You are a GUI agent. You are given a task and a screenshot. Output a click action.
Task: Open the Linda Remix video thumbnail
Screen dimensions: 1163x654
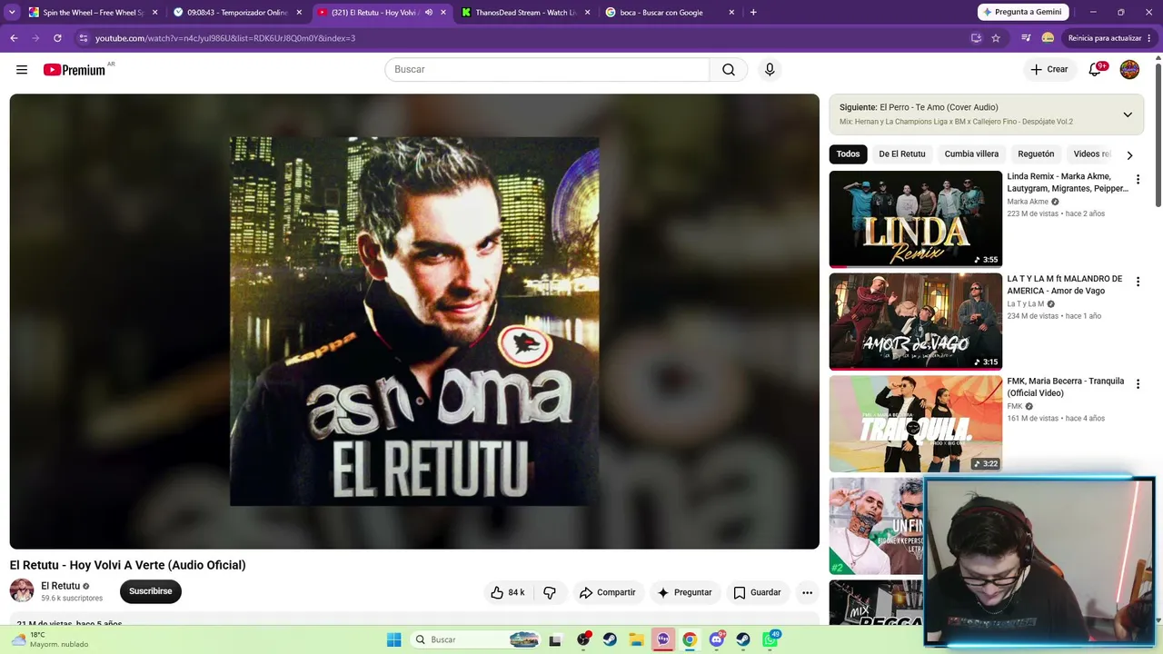point(916,219)
